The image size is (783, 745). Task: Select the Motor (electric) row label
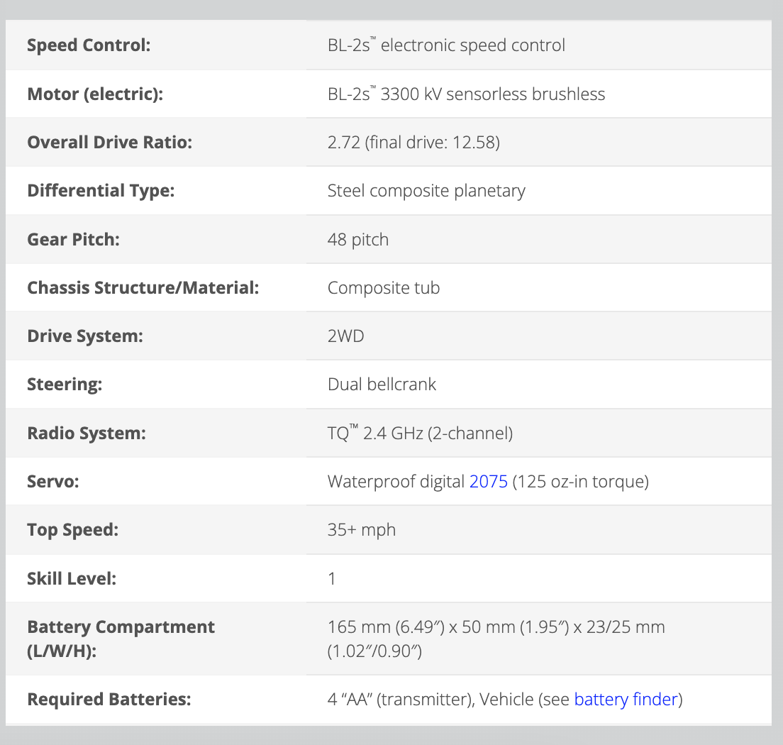[x=95, y=94]
